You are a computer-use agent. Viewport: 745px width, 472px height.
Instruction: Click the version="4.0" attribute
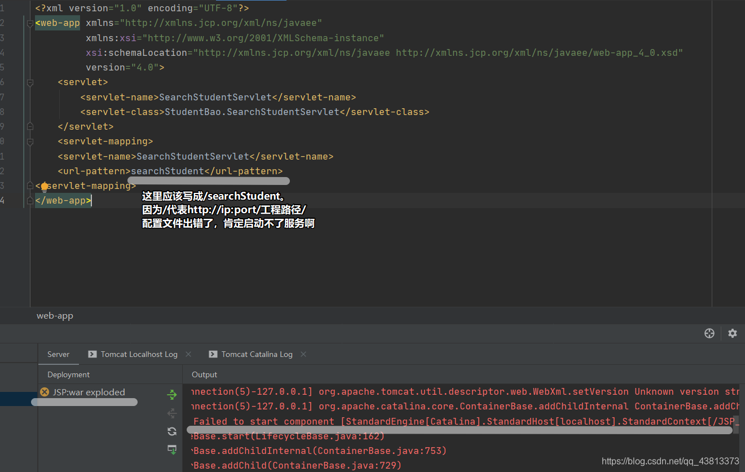coord(122,67)
